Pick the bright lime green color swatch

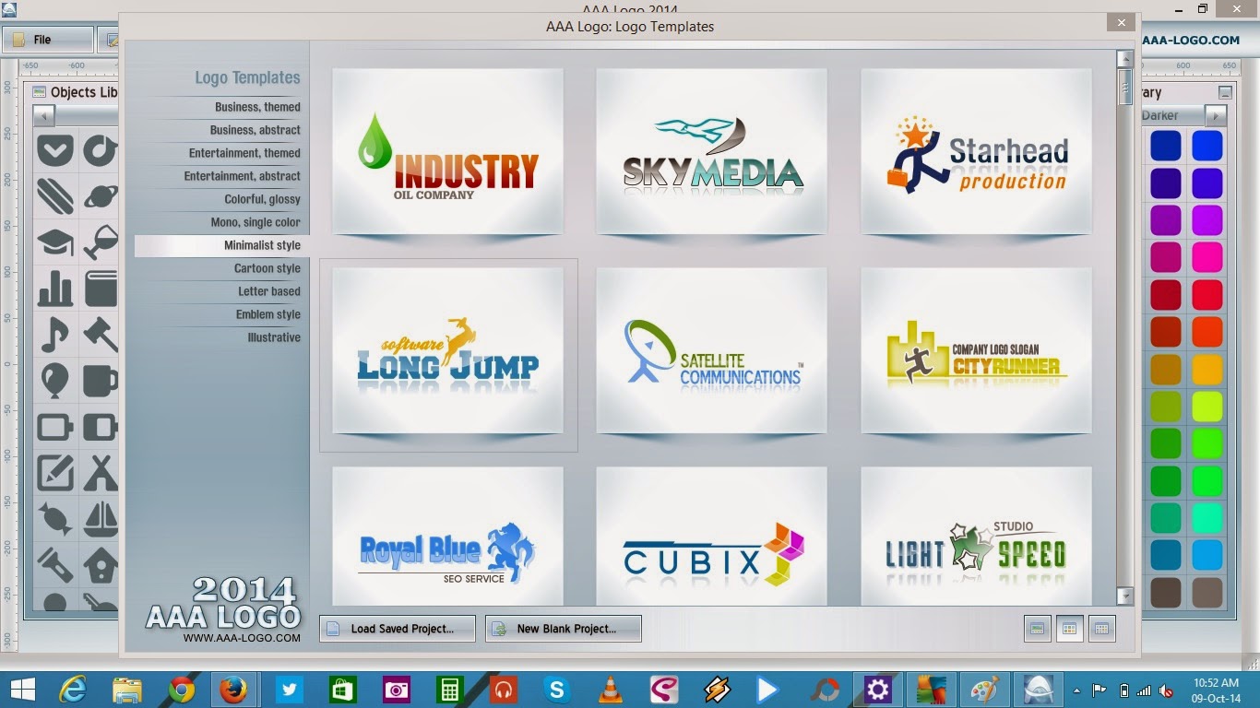click(1207, 407)
